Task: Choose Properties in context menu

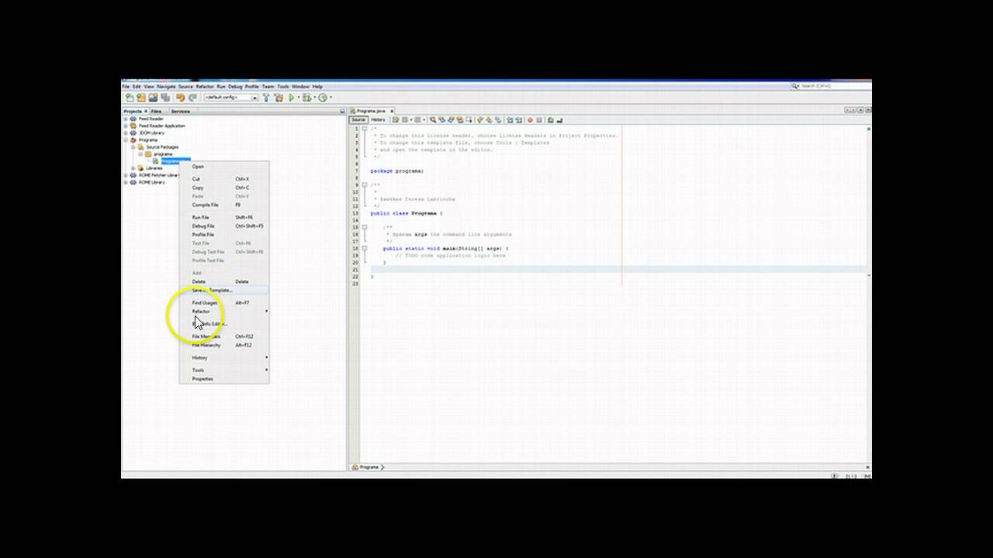Action: tap(224, 379)
